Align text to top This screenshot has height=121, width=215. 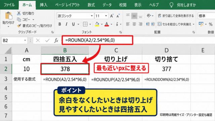point(128,15)
